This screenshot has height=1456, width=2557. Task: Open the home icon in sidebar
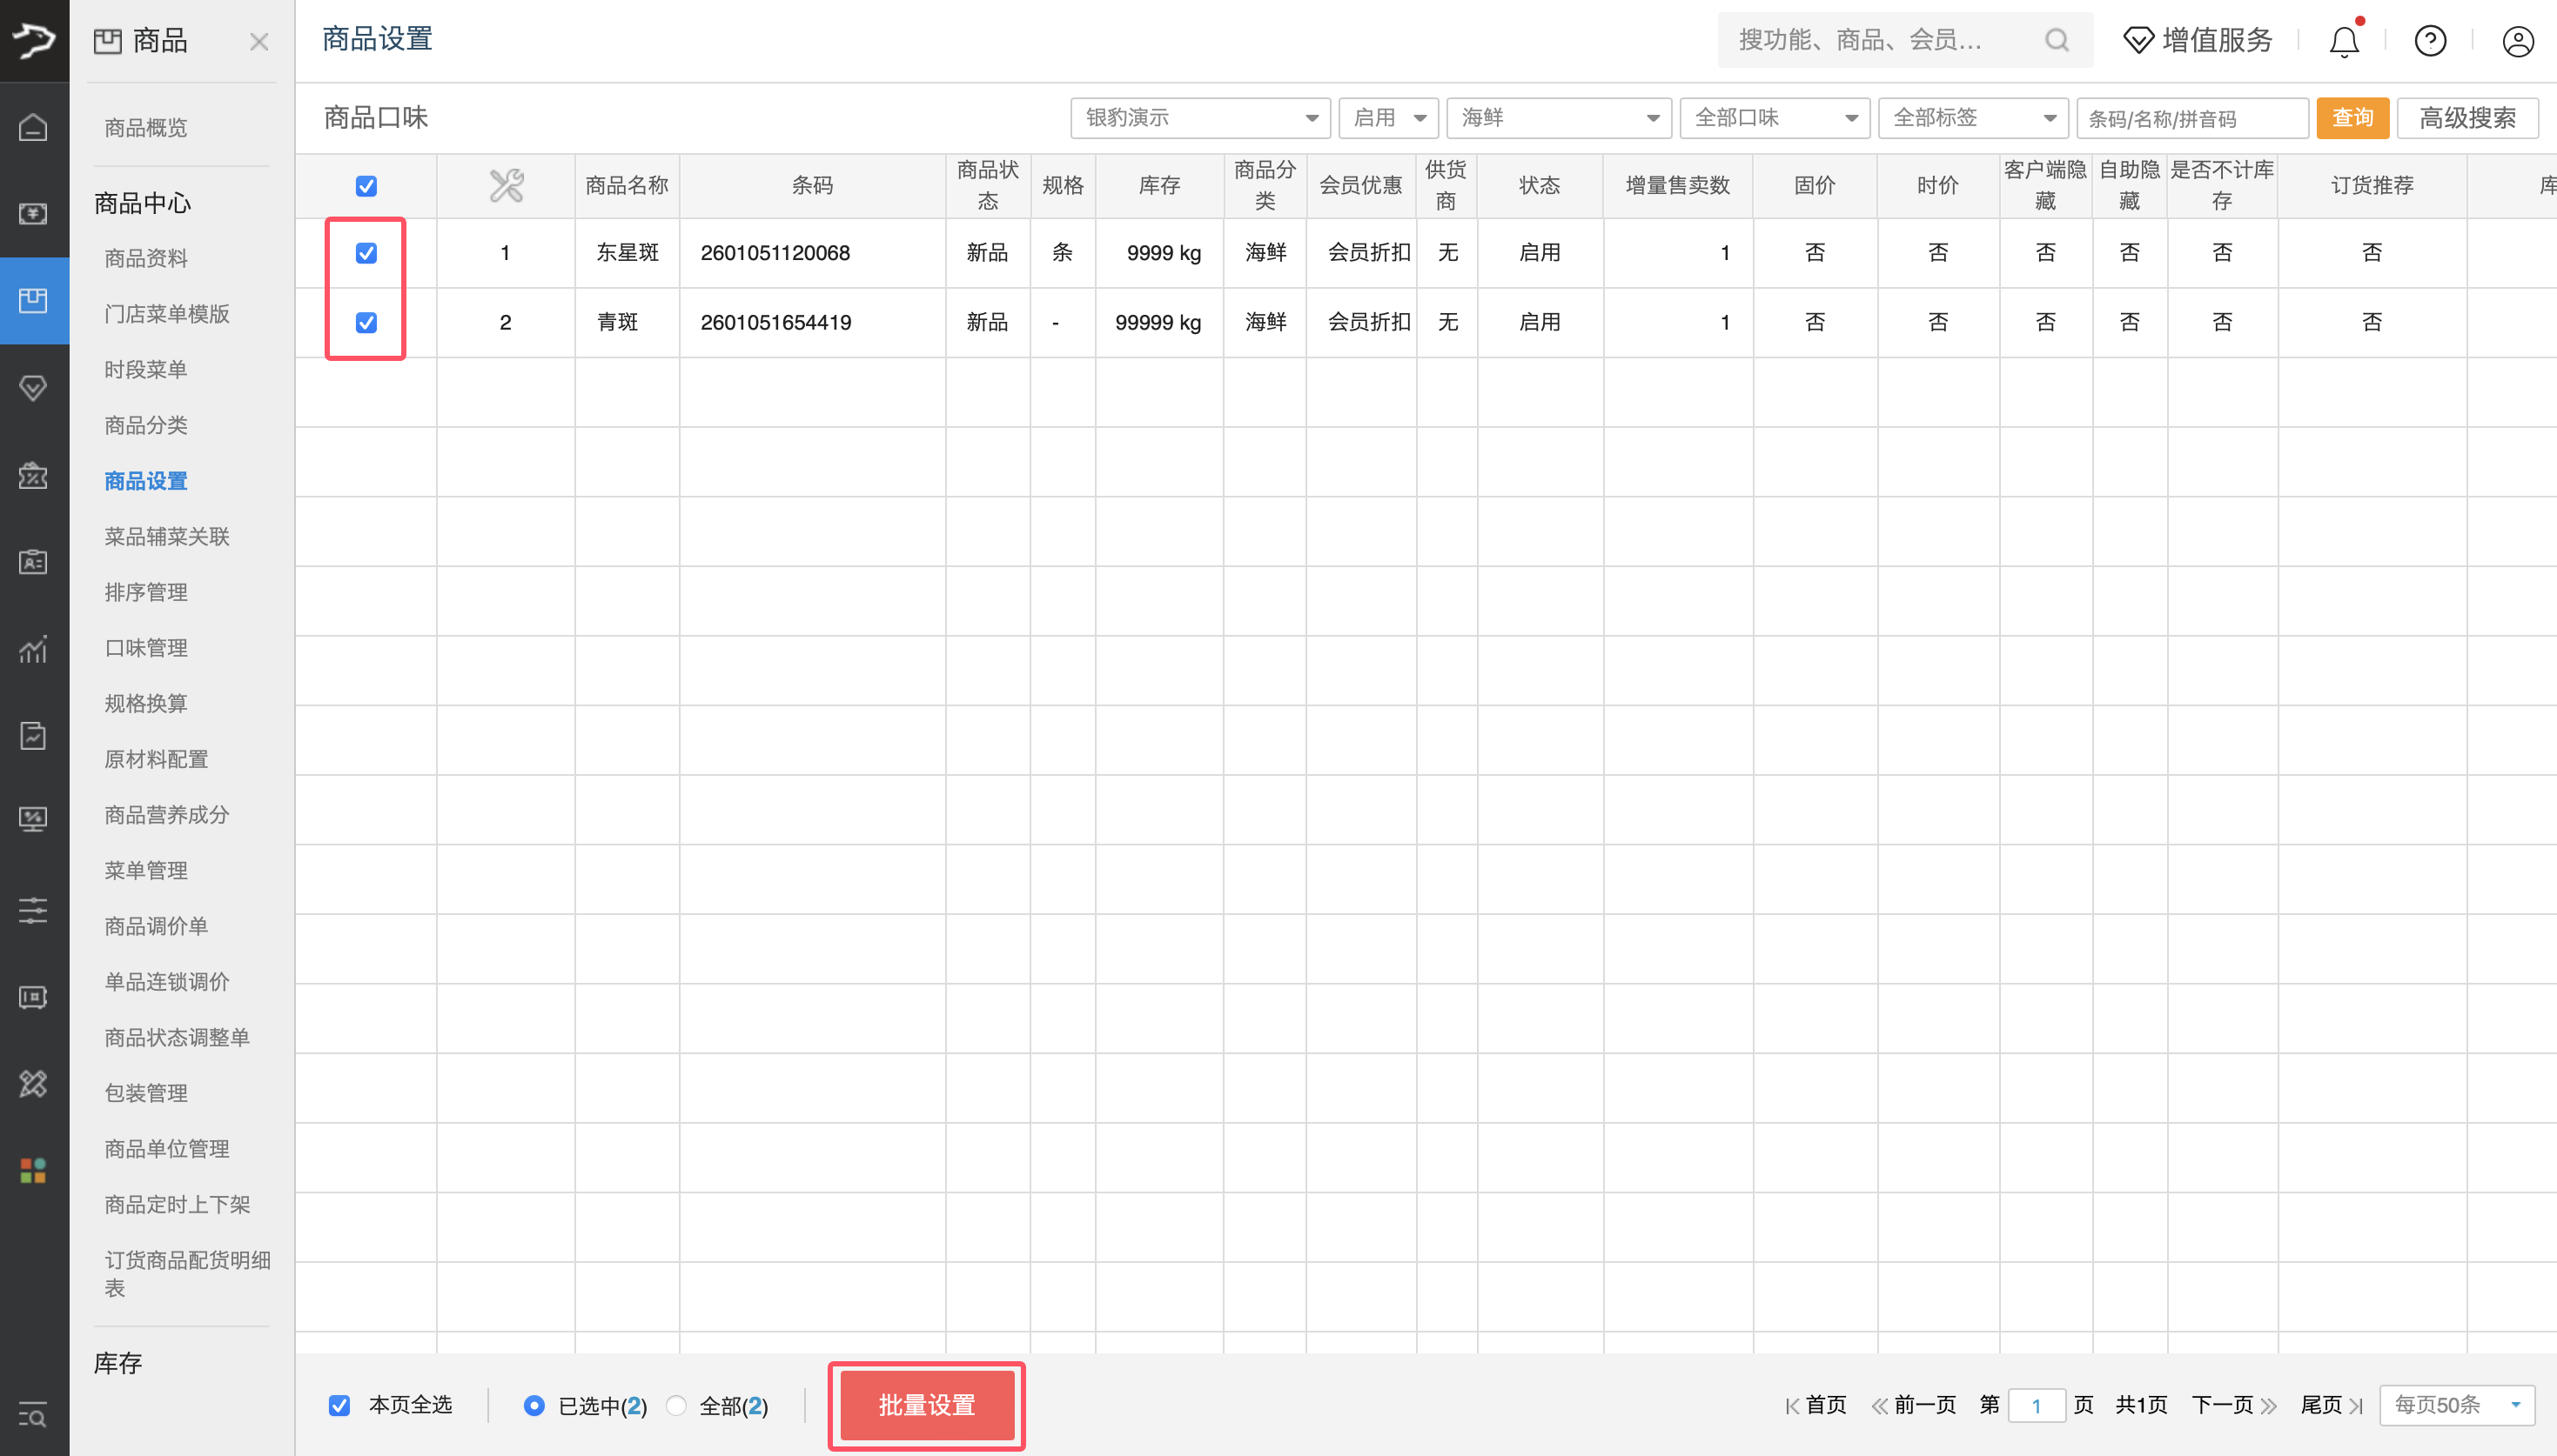(x=33, y=128)
